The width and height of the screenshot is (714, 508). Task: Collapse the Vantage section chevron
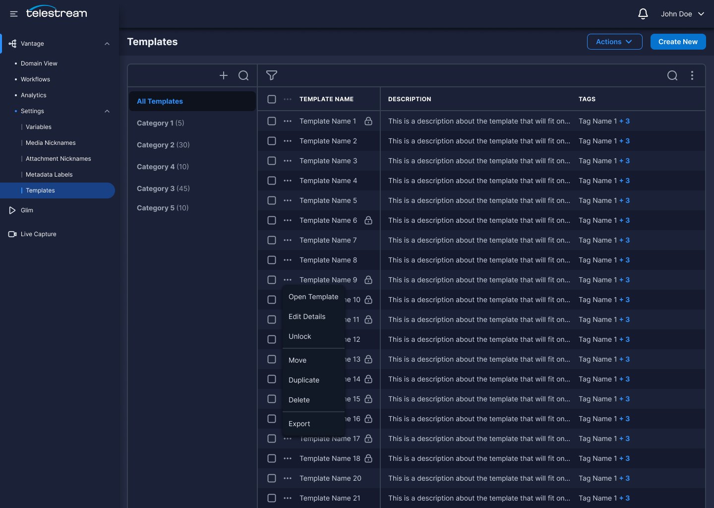pyautogui.click(x=107, y=44)
